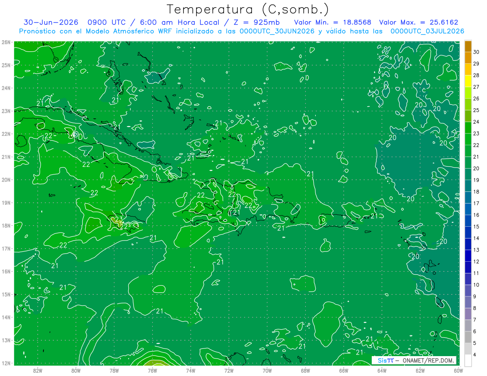This screenshot has width=487, height=376.
Task: Click the yellow colorbar swatch between 27 and 28
Action: [468, 81]
